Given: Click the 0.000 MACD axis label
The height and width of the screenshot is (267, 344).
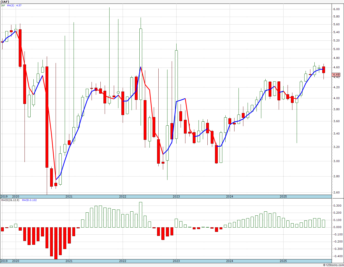Looking at the screenshot, I should (x=337, y=227).
